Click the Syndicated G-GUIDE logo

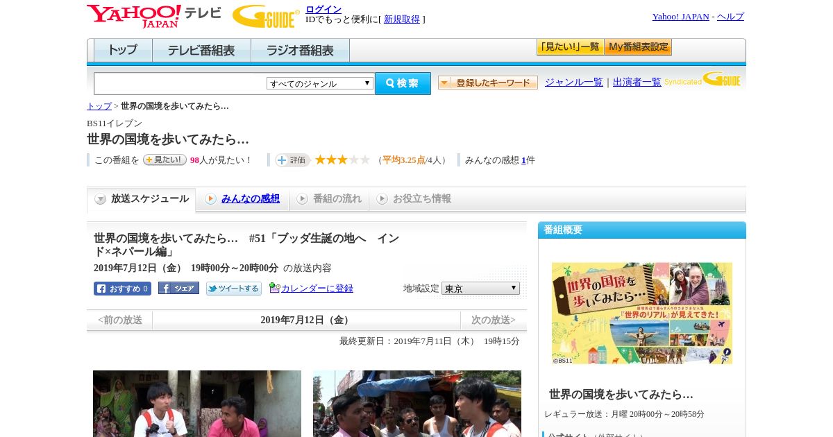(x=702, y=79)
